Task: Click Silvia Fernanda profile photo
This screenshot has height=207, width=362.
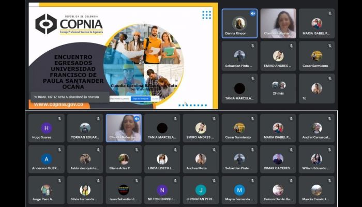Action: pos(85,190)
